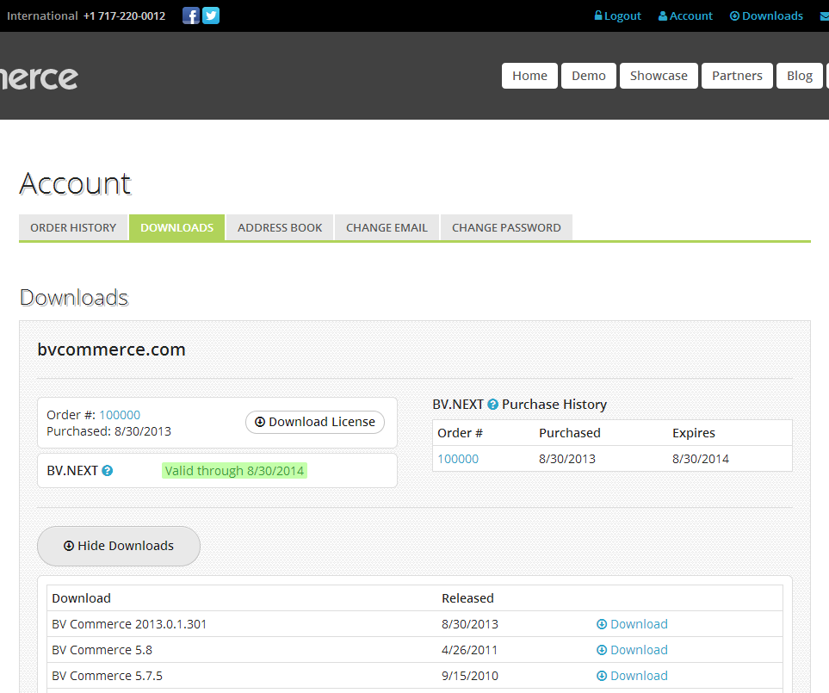Click the 'BV Commerce 5.8' row name
This screenshot has width=829, height=693.
tap(102, 650)
